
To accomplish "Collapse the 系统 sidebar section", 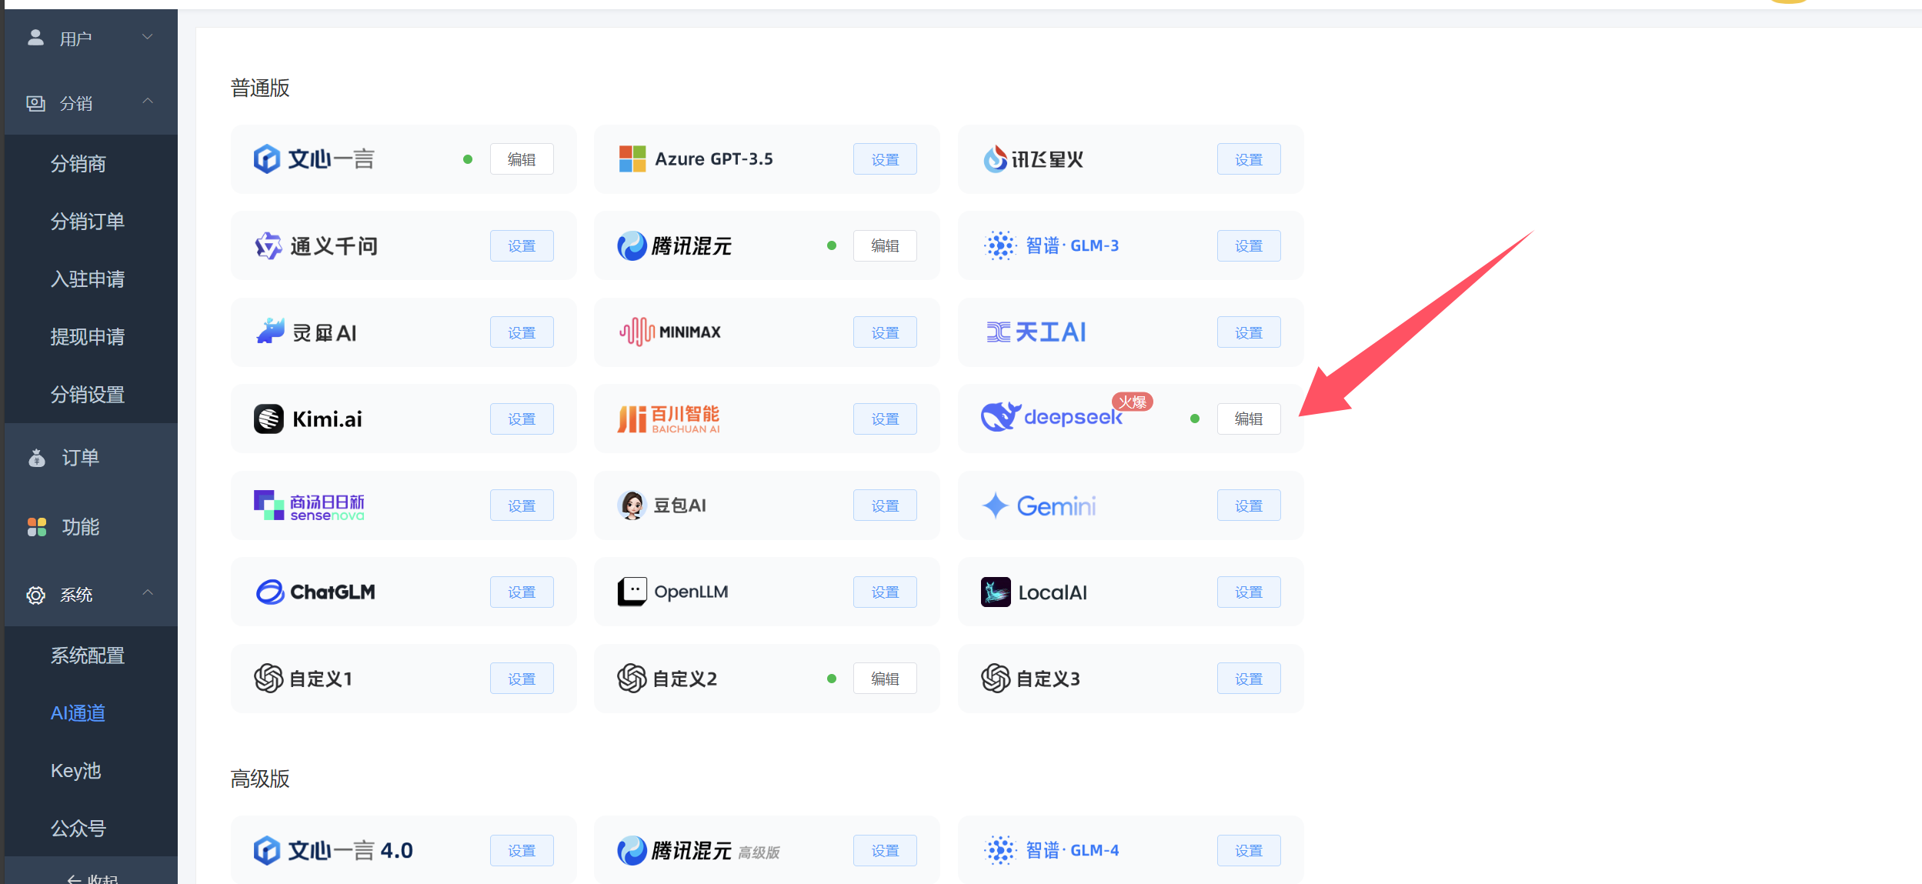I will [91, 594].
